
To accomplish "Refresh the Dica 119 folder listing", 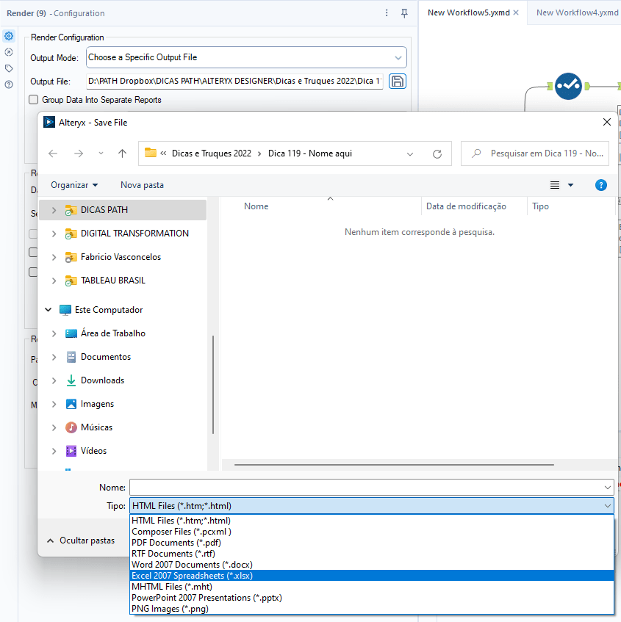I will coord(437,154).
